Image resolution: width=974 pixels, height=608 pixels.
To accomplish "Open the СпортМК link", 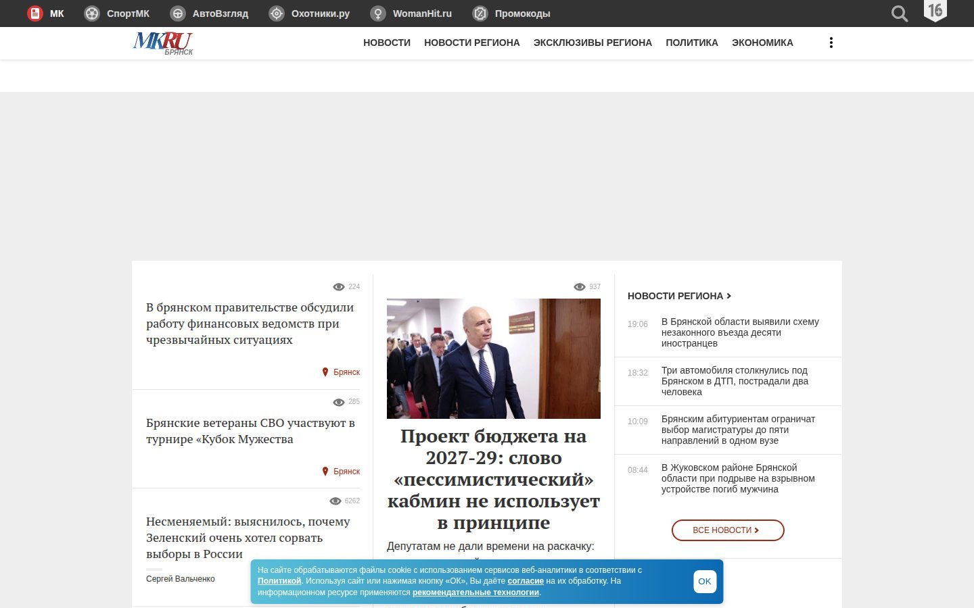I will (128, 14).
